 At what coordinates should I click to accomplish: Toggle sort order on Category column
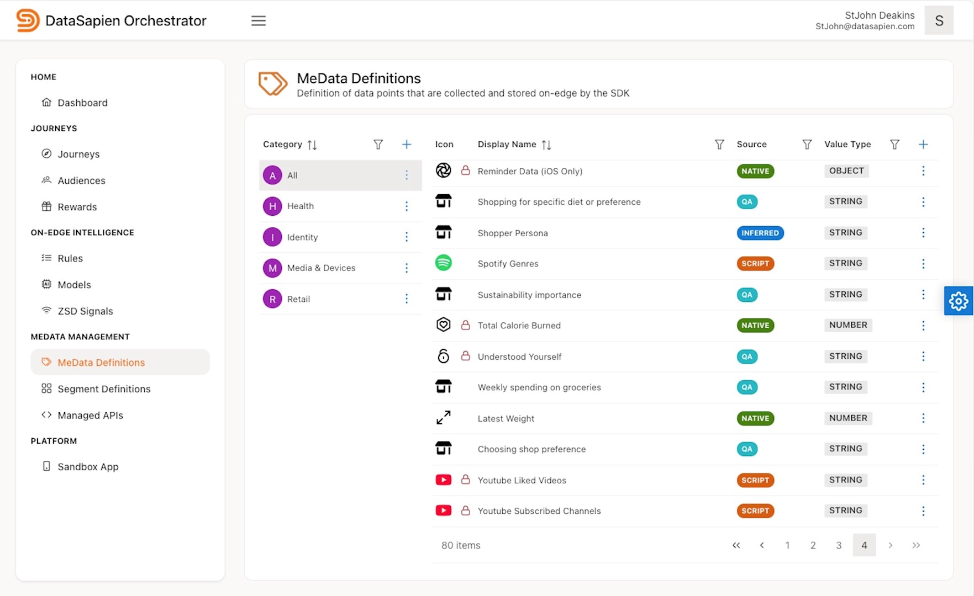pyautogui.click(x=312, y=145)
